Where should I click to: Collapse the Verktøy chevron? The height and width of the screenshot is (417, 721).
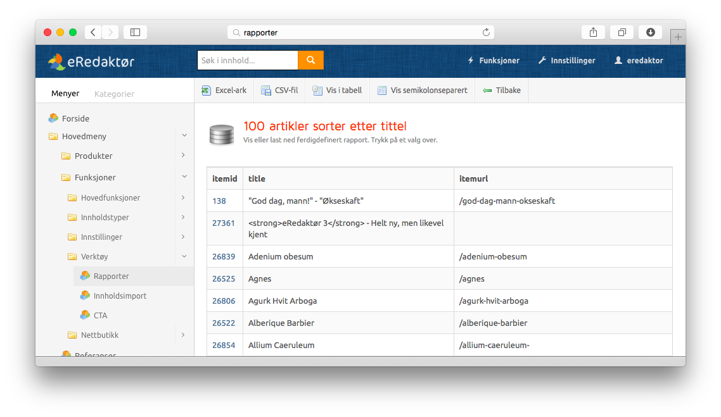coord(184,256)
